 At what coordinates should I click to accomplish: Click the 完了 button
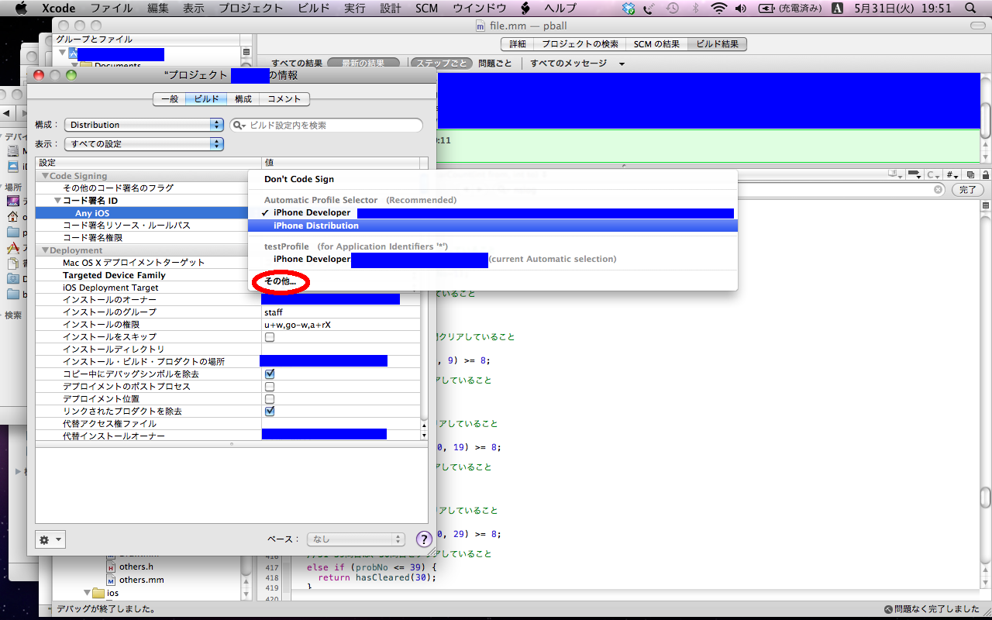[x=968, y=189]
